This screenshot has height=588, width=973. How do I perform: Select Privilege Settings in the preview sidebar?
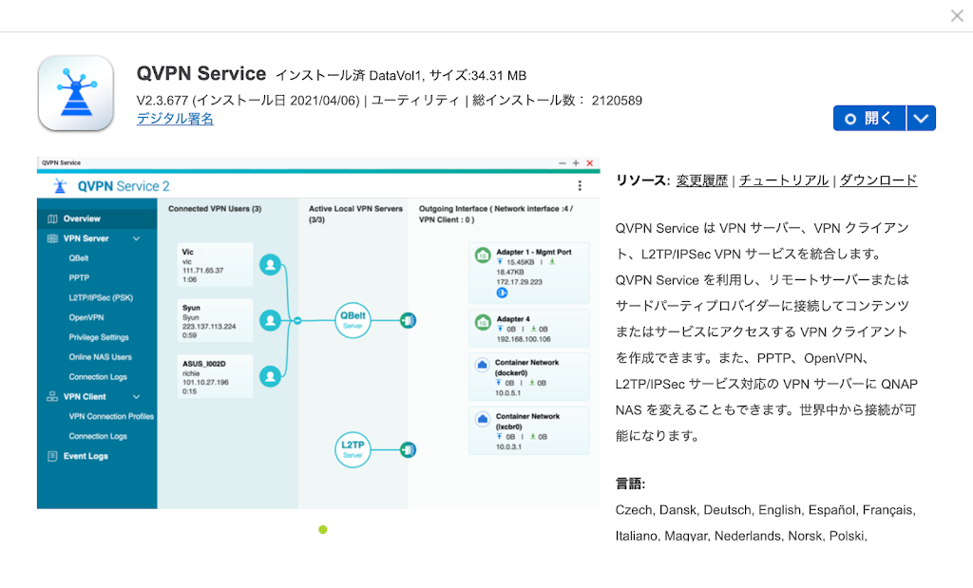(99, 337)
